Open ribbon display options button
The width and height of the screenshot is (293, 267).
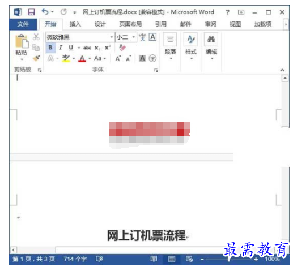pyautogui.click(x=241, y=12)
